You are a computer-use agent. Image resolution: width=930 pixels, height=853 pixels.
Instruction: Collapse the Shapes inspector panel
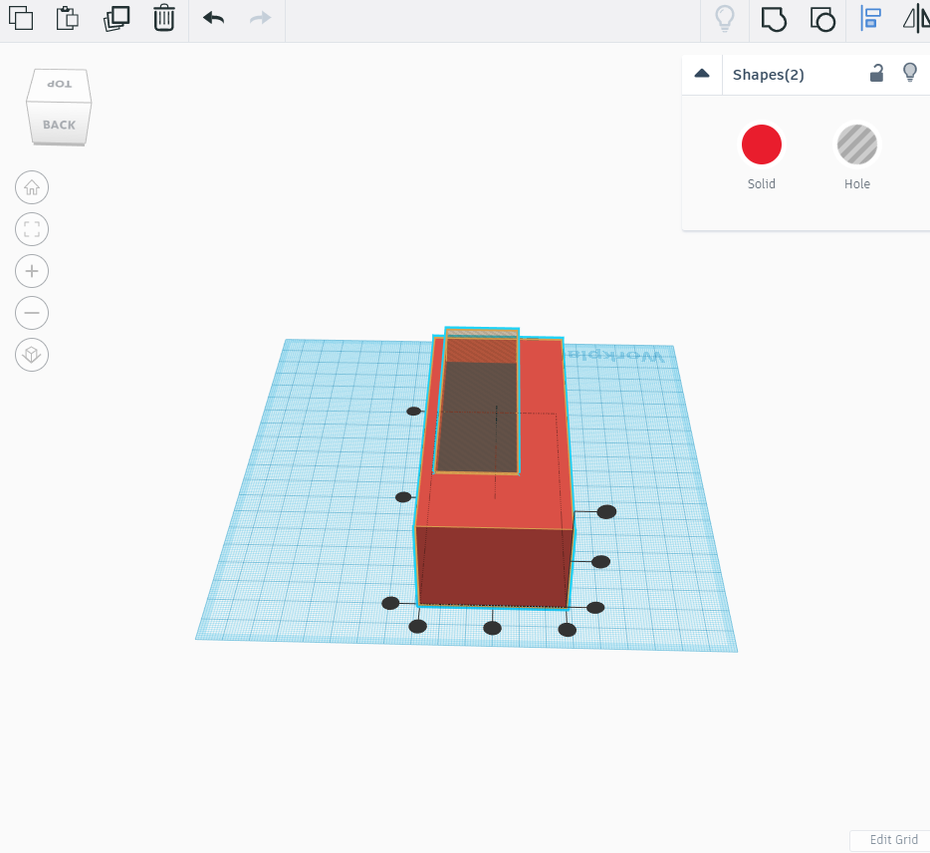click(702, 74)
